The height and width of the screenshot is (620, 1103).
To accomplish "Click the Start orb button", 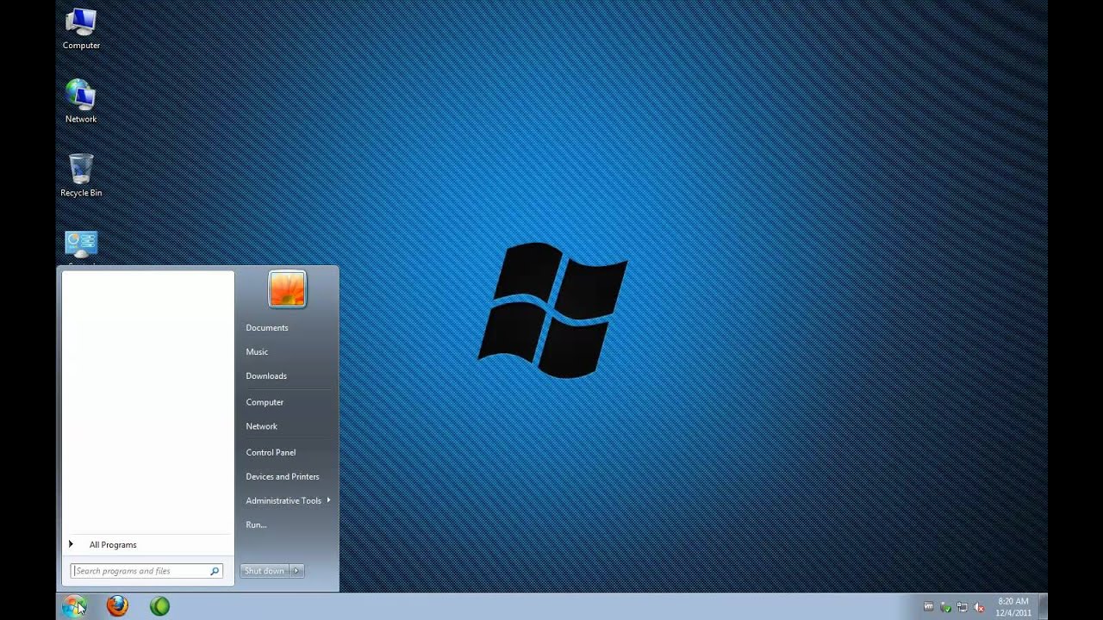I will pos(74,606).
